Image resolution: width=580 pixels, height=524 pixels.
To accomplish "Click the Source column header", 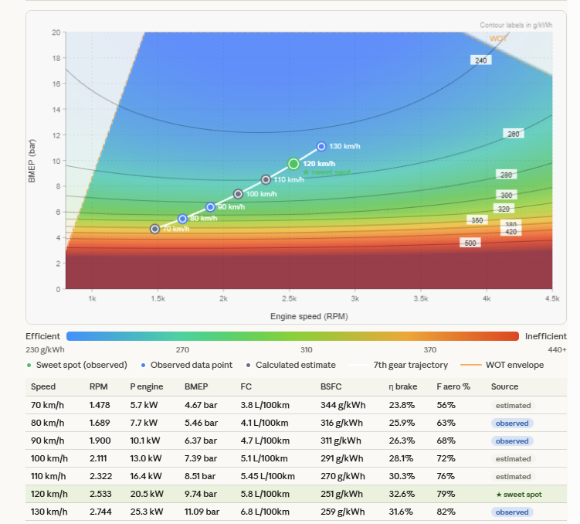I will coord(505,386).
